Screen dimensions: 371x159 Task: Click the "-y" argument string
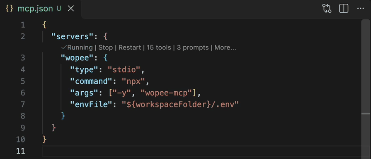(121, 93)
